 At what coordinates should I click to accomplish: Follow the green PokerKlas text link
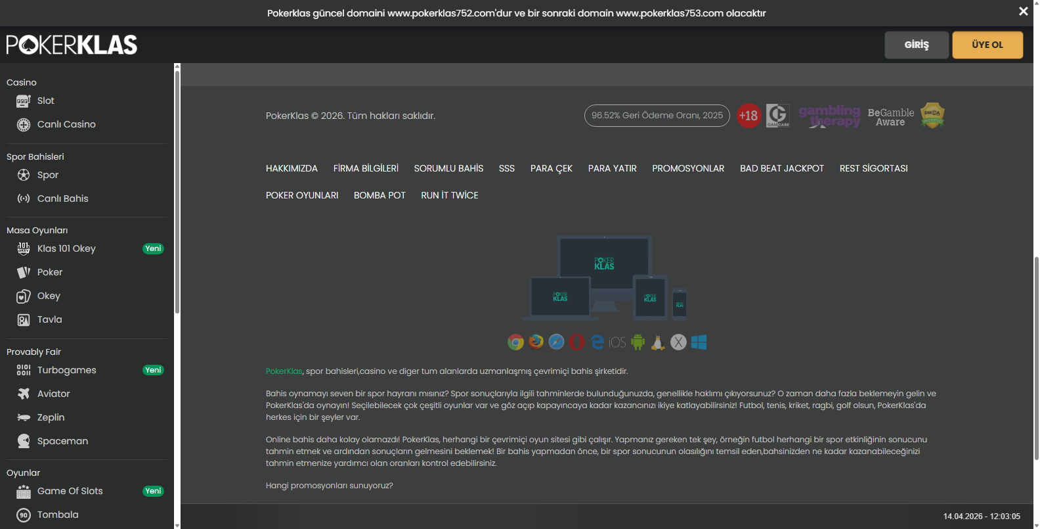(284, 371)
